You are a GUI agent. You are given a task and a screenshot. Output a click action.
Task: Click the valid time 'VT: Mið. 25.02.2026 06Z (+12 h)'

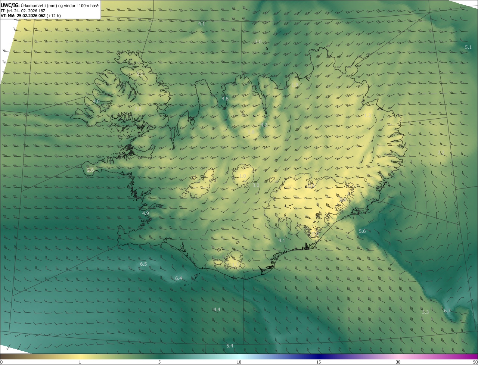click(31, 16)
